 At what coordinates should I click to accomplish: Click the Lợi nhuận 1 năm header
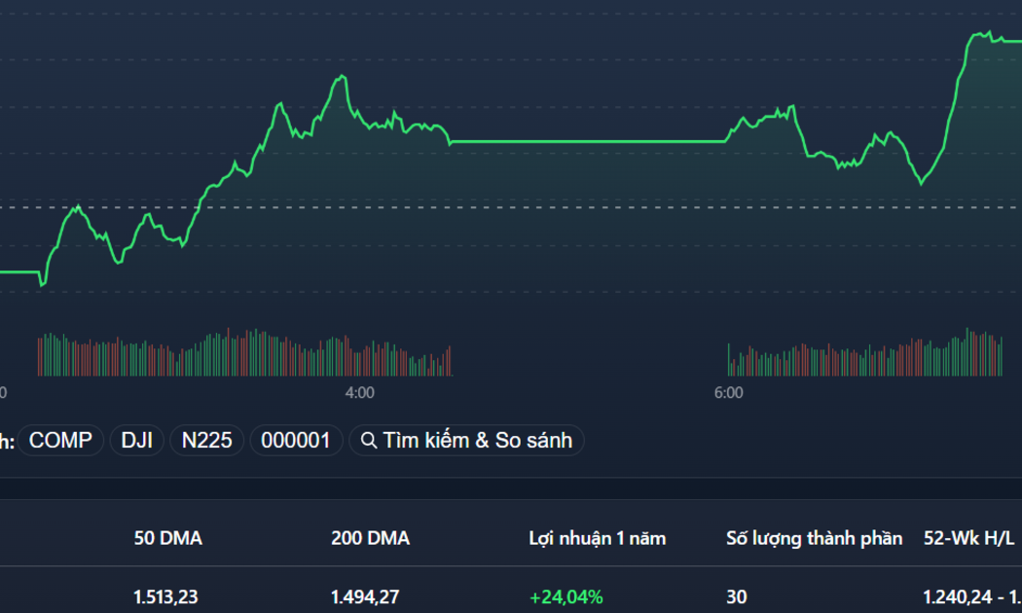tap(598, 538)
